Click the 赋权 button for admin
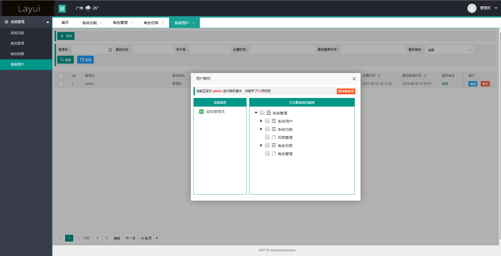 tap(485, 84)
